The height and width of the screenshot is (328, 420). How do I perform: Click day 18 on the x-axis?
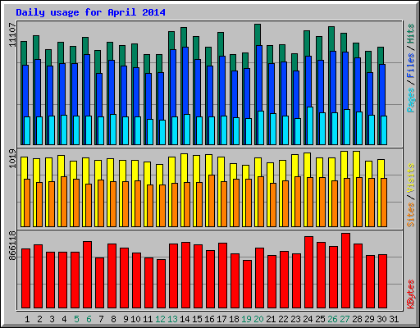point(234,319)
